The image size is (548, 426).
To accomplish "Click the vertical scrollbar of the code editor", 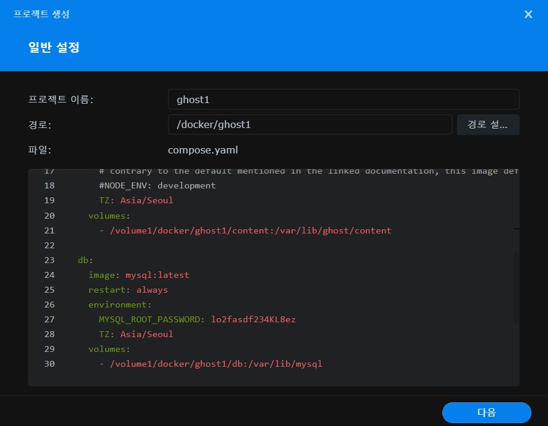I will tap(516, 287).
